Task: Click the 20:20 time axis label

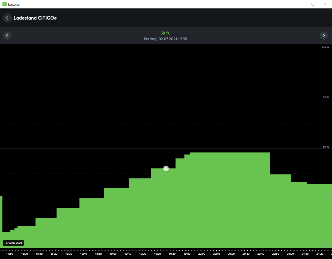Action: tap(231, 254)
